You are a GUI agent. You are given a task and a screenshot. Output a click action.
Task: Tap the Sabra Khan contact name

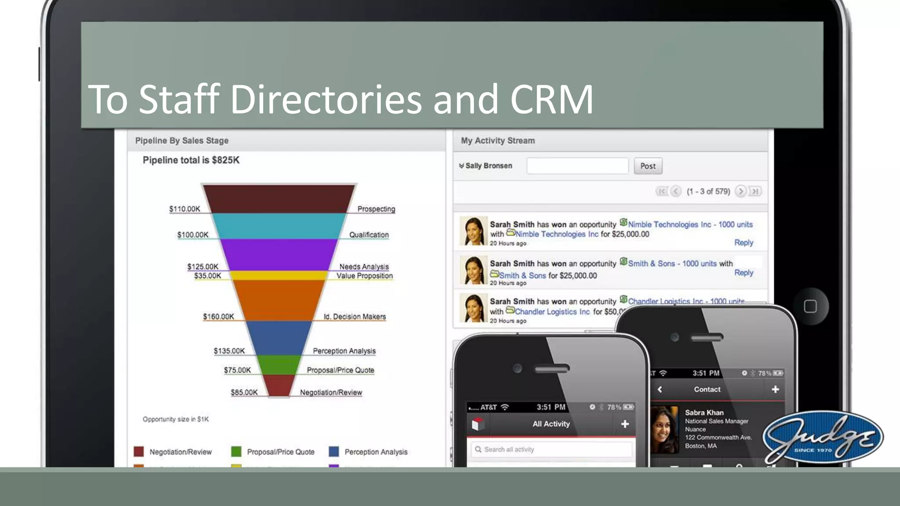point(704,412)
